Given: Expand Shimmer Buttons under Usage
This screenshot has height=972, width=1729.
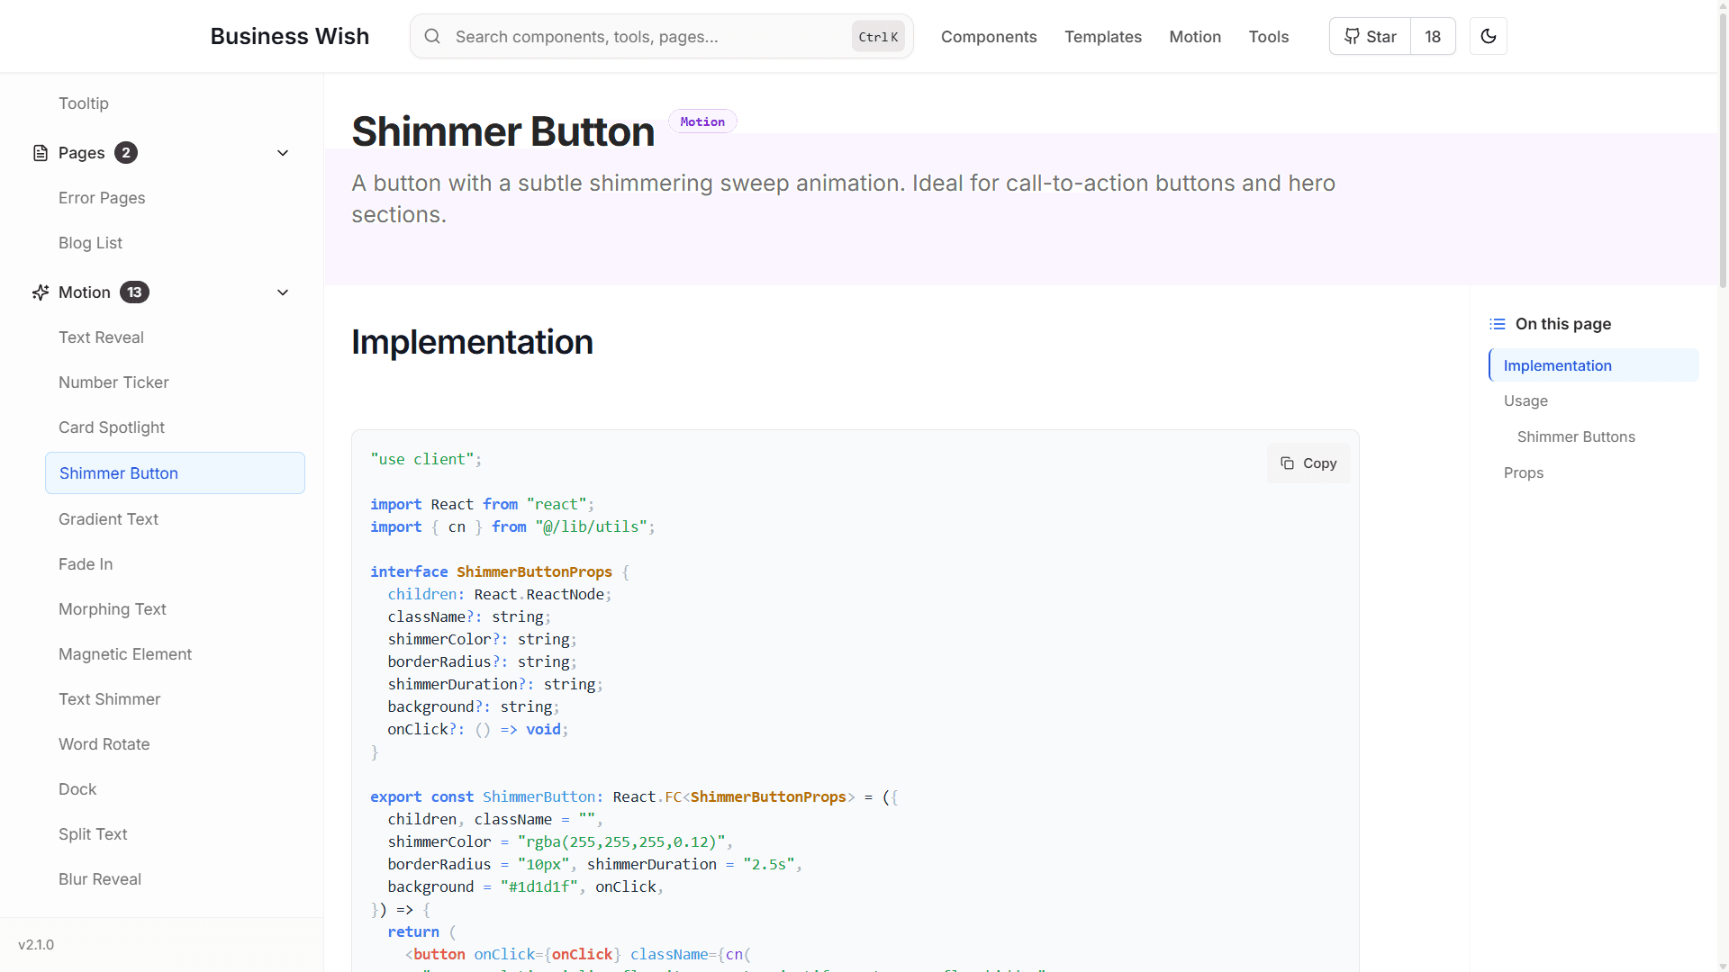Looking at the screenshot, I should (1576, 436).
